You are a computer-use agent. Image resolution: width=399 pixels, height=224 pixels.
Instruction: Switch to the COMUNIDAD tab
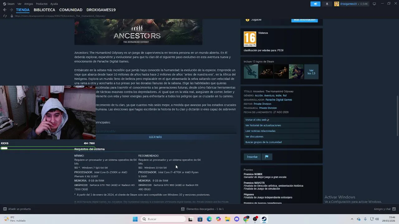[x=71, y=10]
